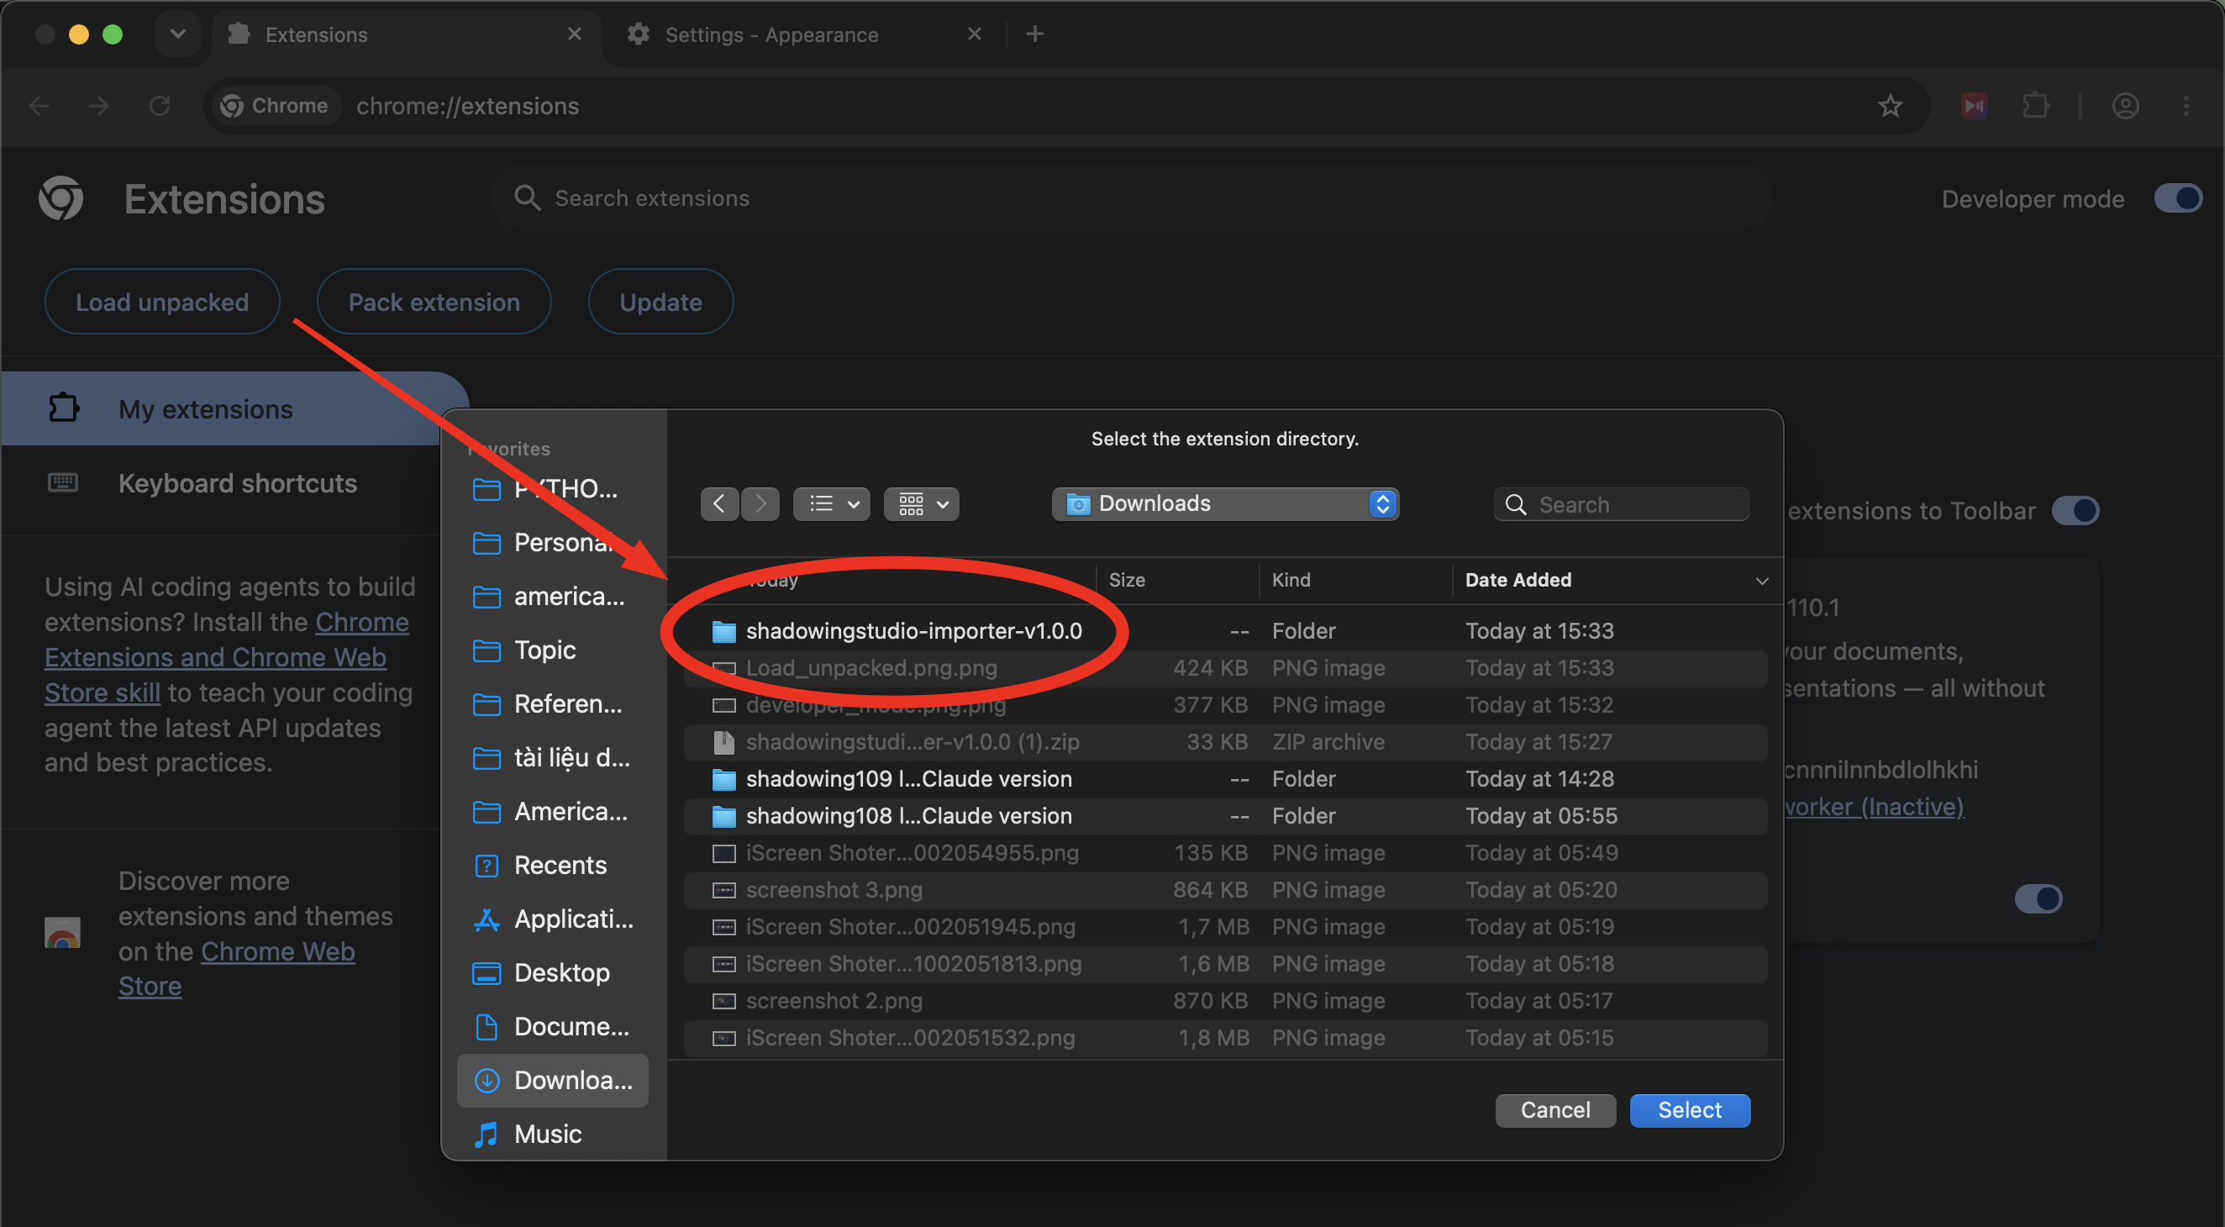Open new browser tab
The height and width of the screenshot is (1227, 2225).
click(1034, 34)
